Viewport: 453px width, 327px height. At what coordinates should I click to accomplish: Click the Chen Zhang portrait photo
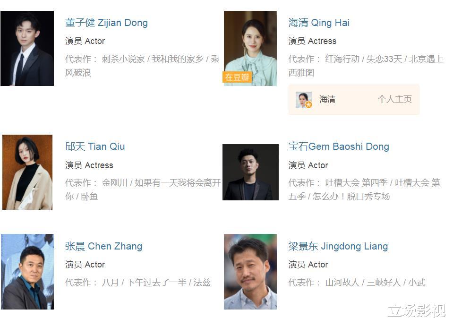click(x=27, y=272)
